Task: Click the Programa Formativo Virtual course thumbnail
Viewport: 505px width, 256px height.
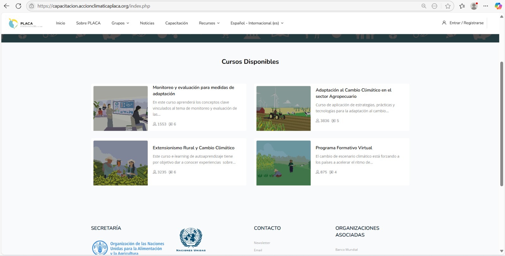Action: 283,163
